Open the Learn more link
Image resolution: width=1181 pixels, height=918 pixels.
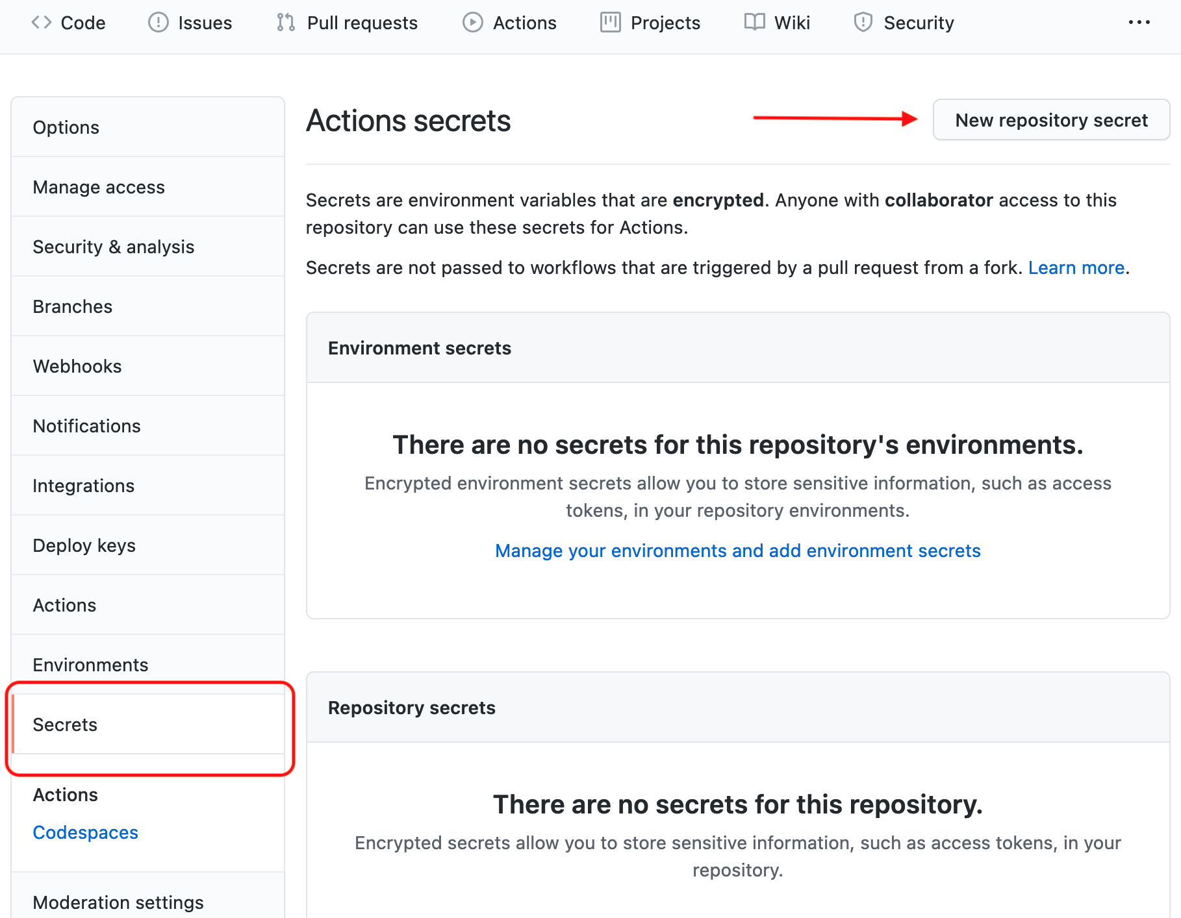1076,267
